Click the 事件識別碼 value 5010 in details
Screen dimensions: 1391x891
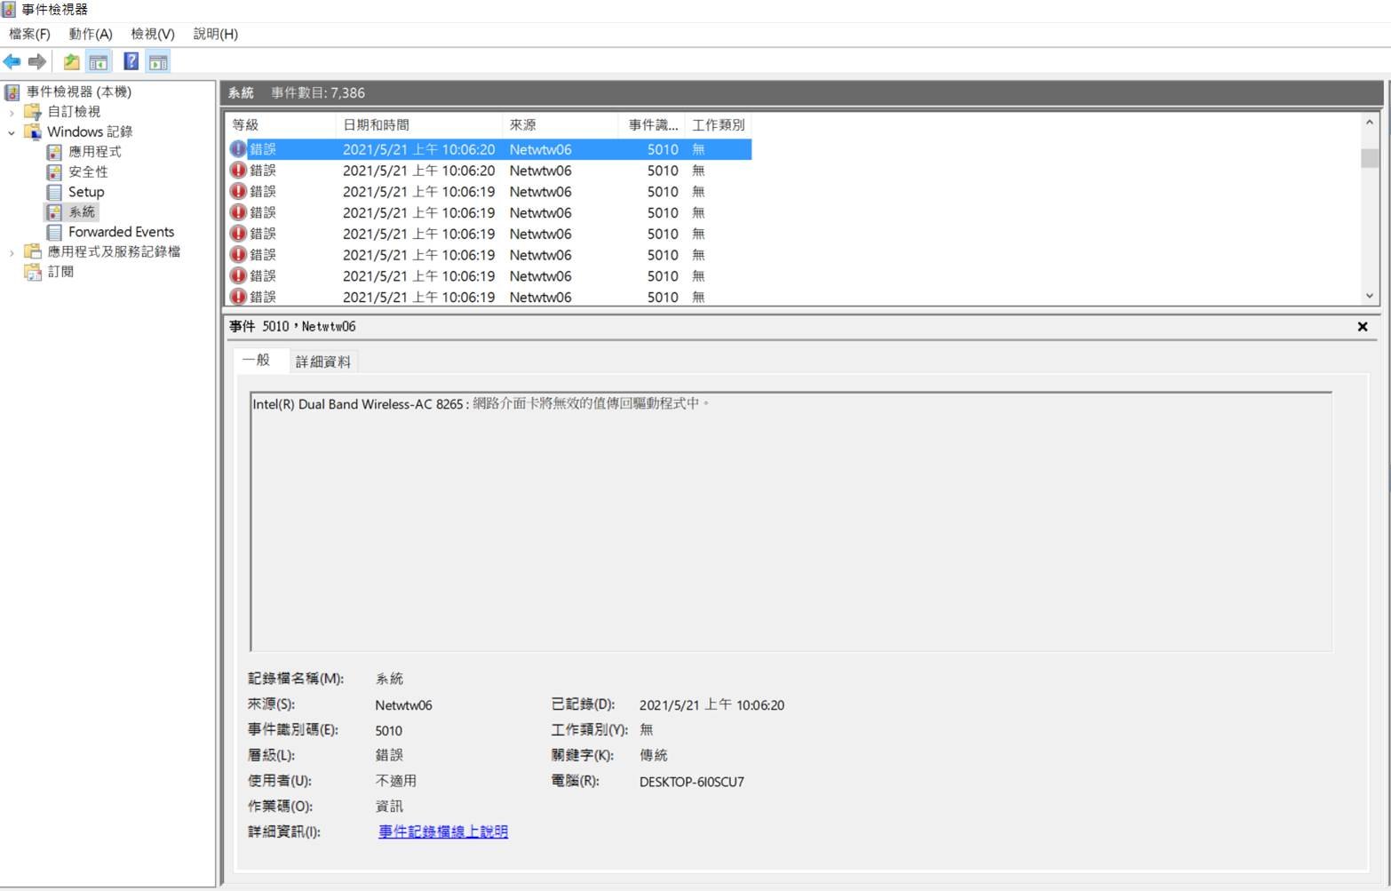point(388,730)
